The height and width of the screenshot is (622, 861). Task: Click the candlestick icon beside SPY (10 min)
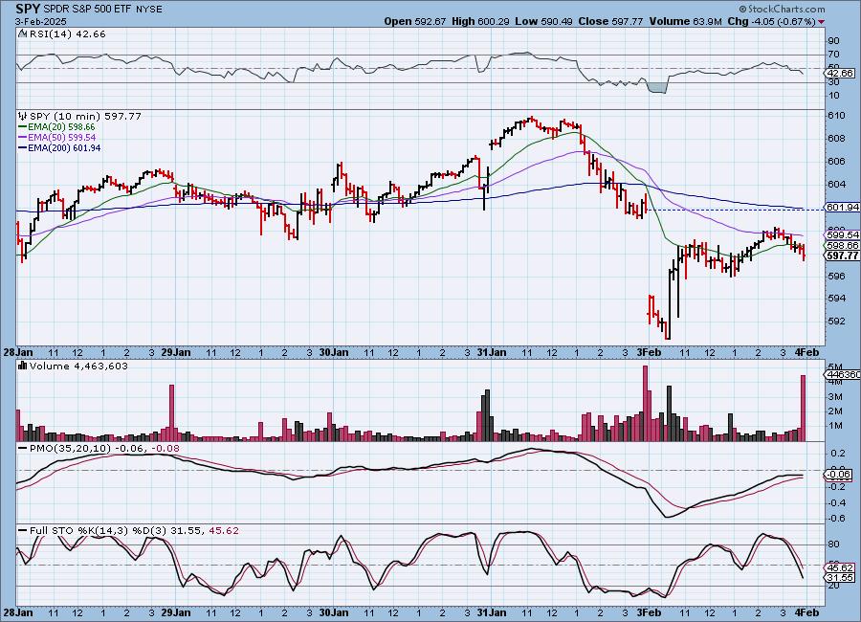click(23, 116)
